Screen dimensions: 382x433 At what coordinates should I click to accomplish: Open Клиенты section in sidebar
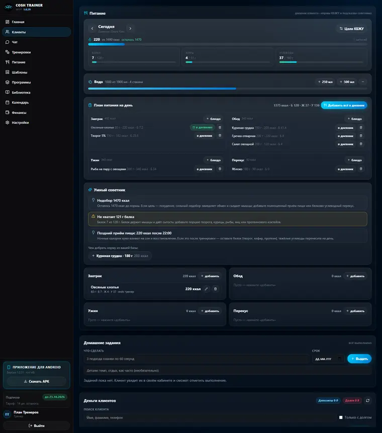point(36,32)
